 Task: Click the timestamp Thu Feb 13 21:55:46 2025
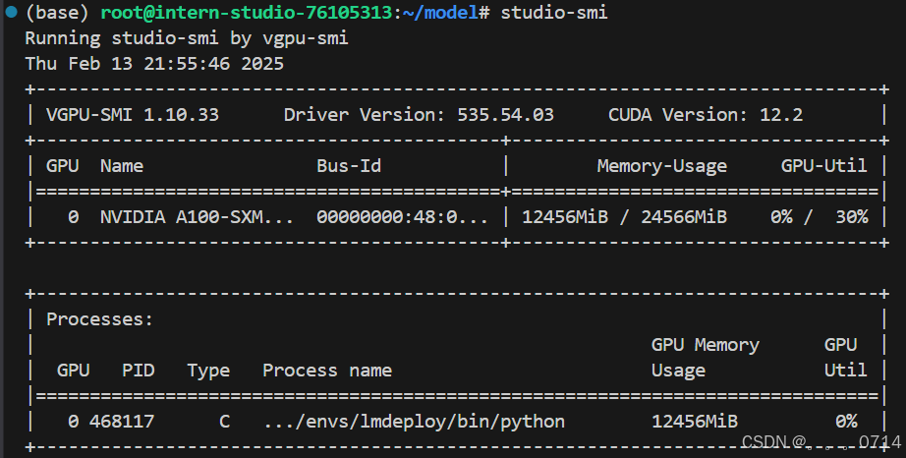(x=154, y=64)
